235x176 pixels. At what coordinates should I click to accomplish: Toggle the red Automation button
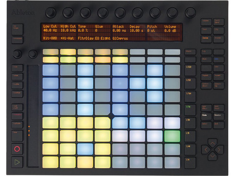click(17, 116)
